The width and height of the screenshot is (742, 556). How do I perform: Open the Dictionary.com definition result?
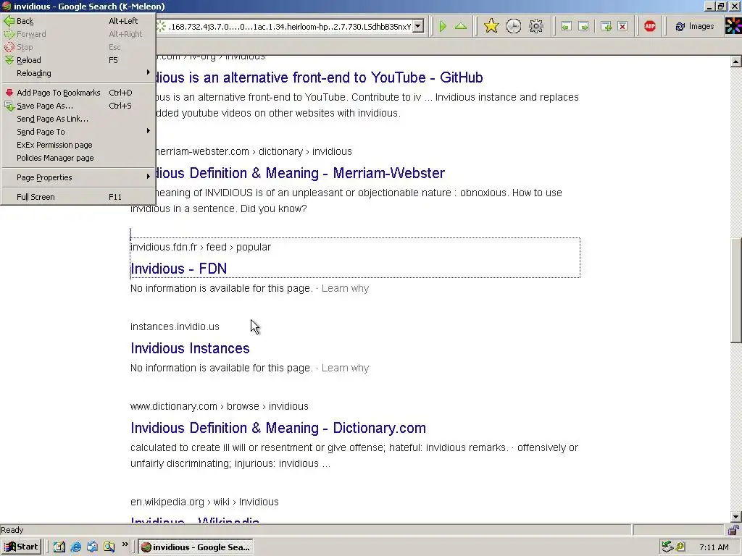[278, 428]
